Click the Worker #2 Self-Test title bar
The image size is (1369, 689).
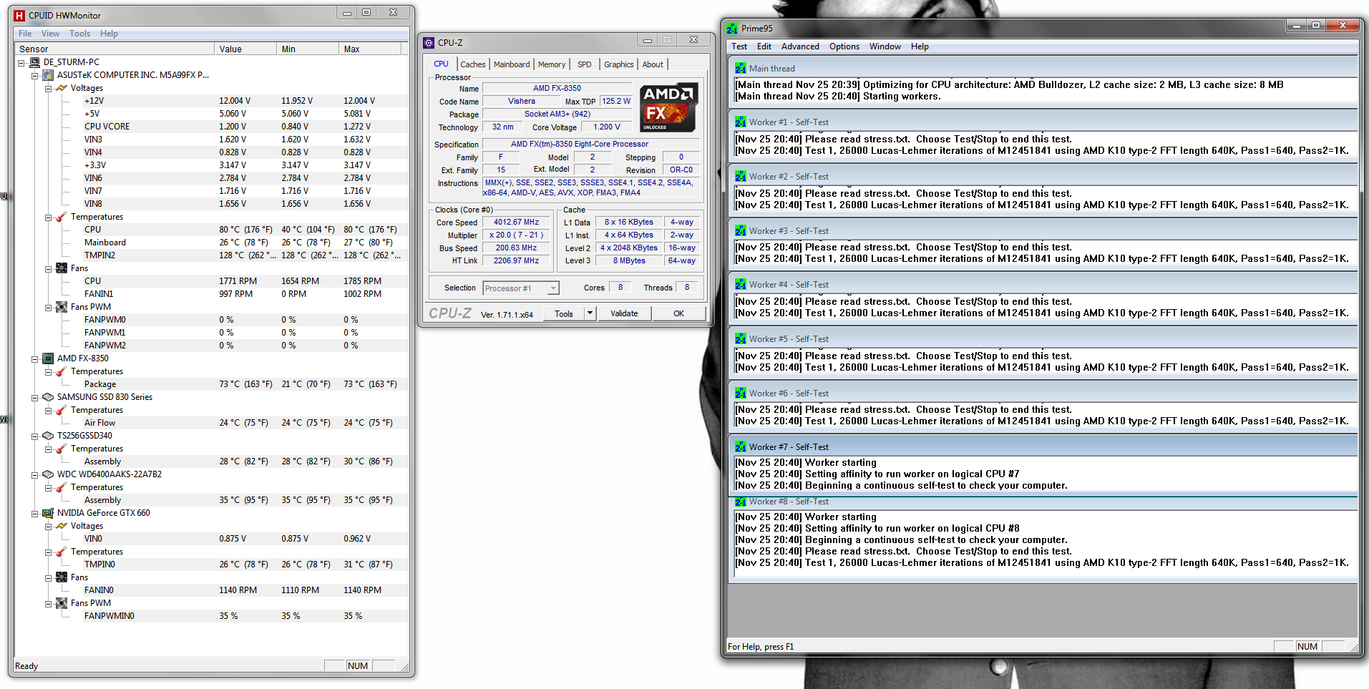pos(1043,177)
